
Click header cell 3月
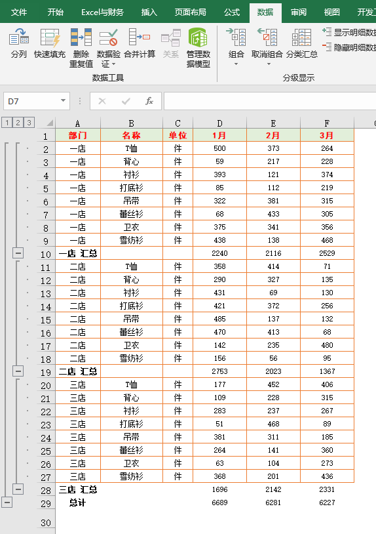tap(327, 135)
